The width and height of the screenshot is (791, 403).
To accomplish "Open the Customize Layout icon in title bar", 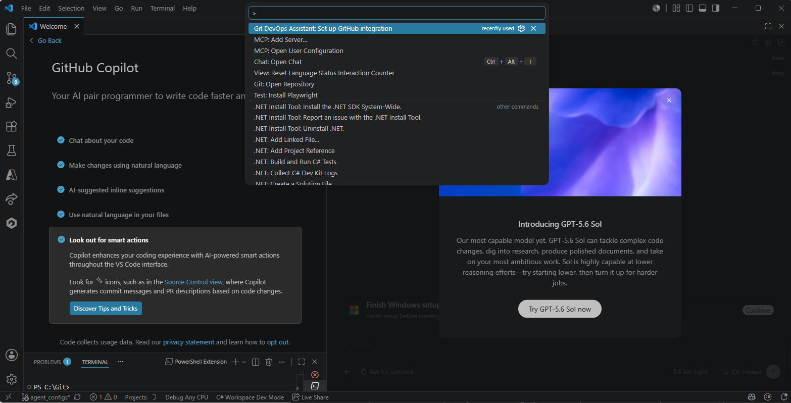I will coord(676,8).
